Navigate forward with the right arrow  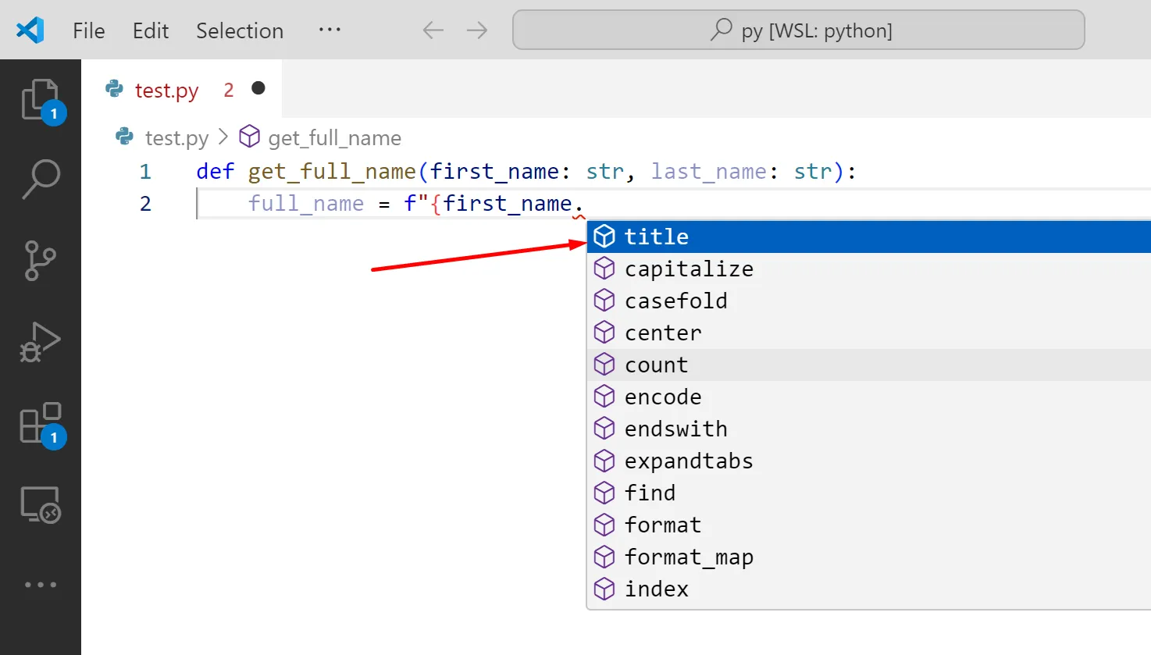476,30
